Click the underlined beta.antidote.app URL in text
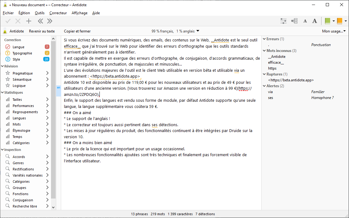Viewport: 349px width, 218px height. (x=115, y=76)
